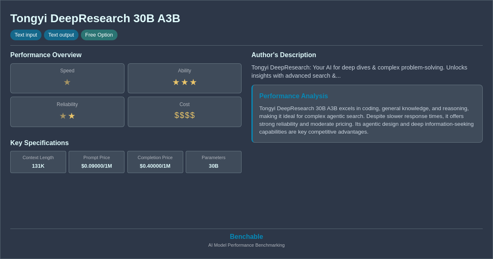Select the first star under Ability
The width and height of the screenshot is (493, 259).
tap(176, 82)
